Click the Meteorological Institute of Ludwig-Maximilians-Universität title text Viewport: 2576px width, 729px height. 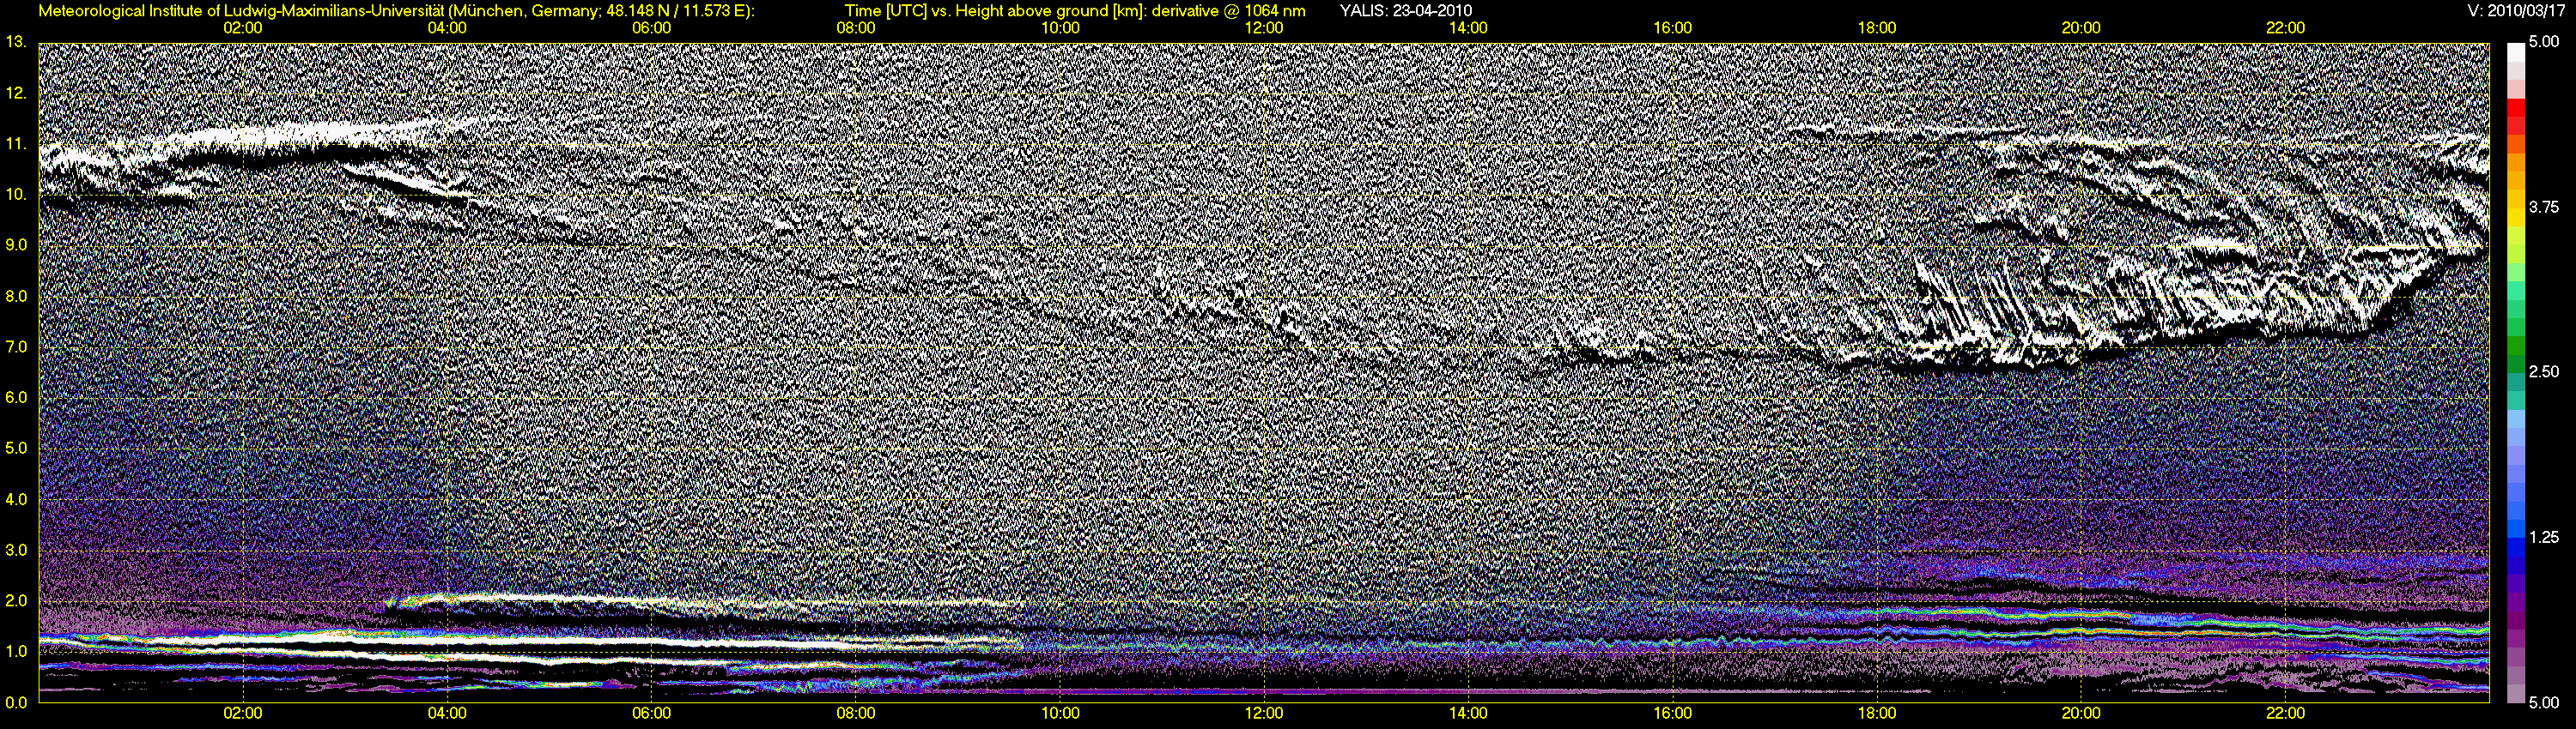coord(397,11)
